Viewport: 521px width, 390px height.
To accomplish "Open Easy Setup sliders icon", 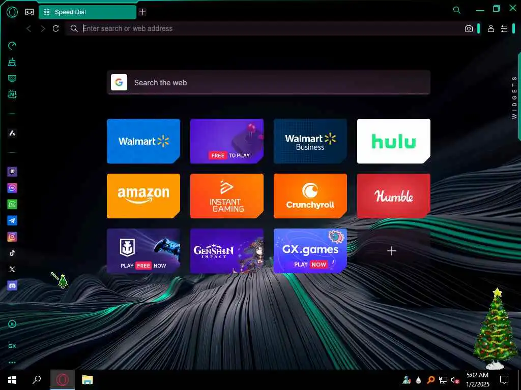I will click(504, 28).
